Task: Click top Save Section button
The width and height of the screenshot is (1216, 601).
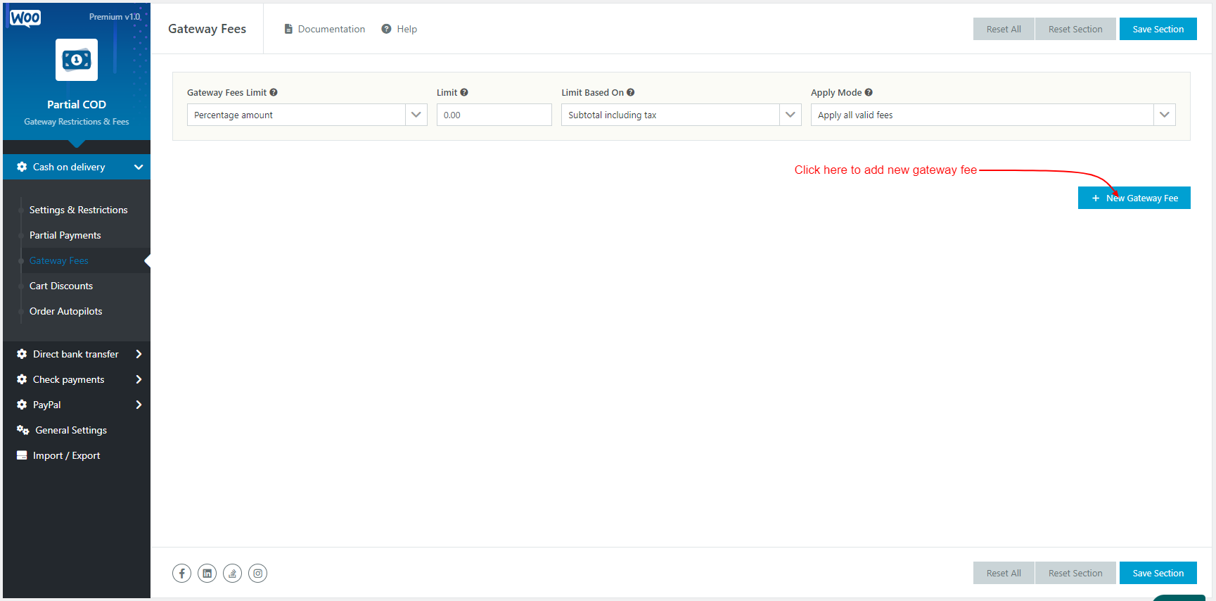Action: point(1158,29)
